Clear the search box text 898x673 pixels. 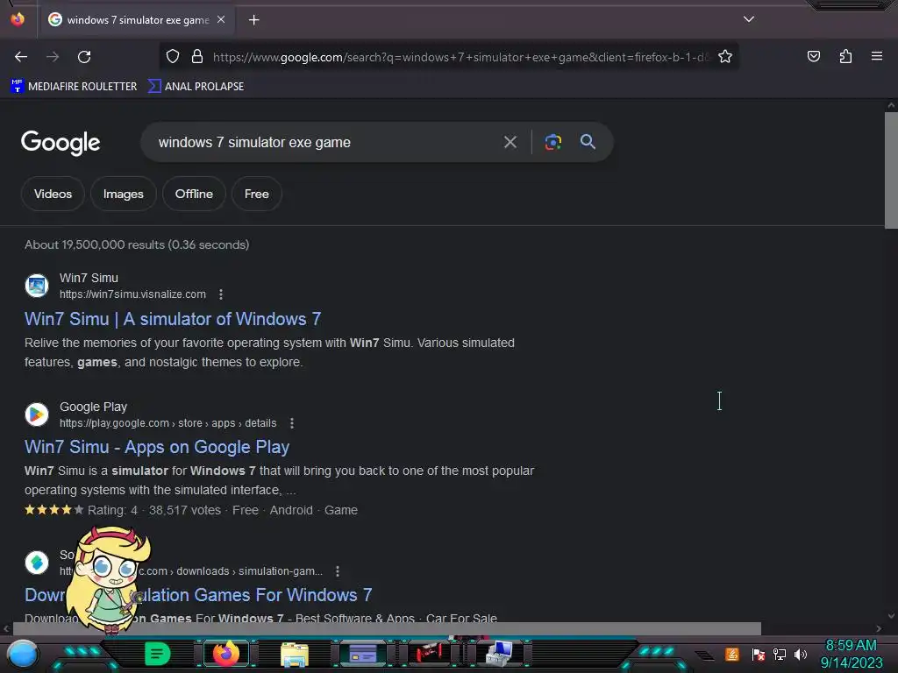pos(510,142)
